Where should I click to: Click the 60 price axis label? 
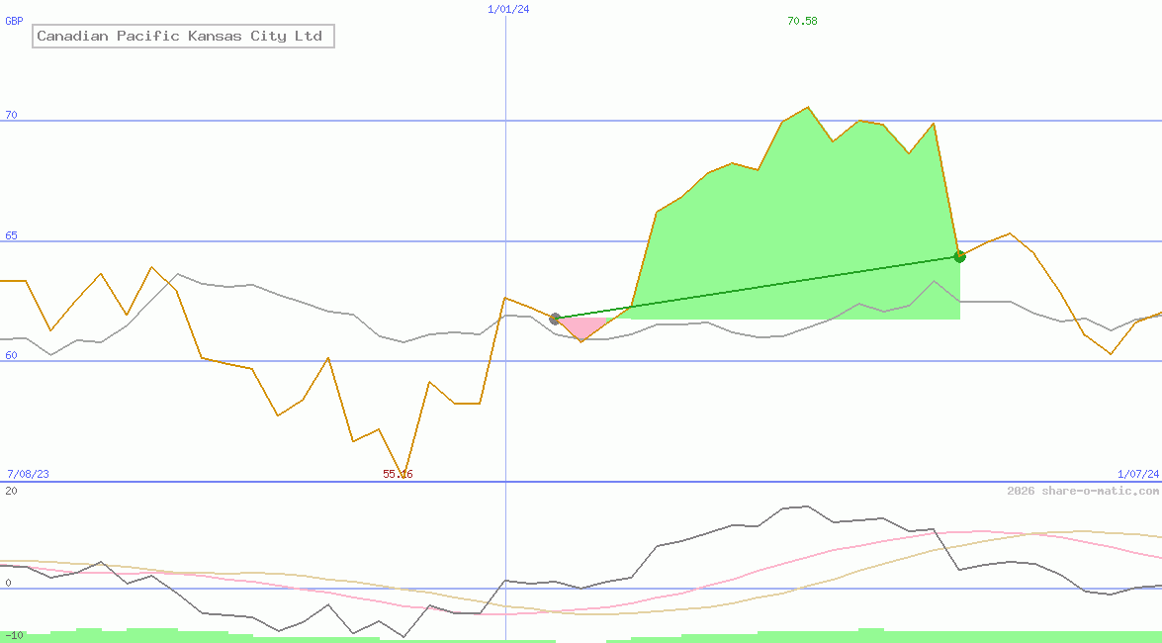pyautogui.click(x=11, y=355)
